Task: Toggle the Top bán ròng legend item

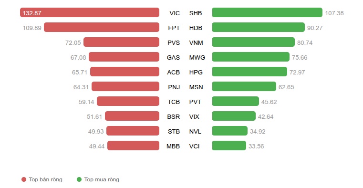Action: [42, 179]
